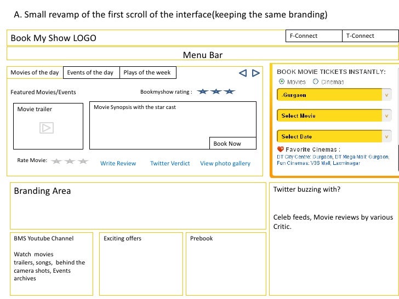Open the Write Review link
399x299 pixels.
coord(118,163)
